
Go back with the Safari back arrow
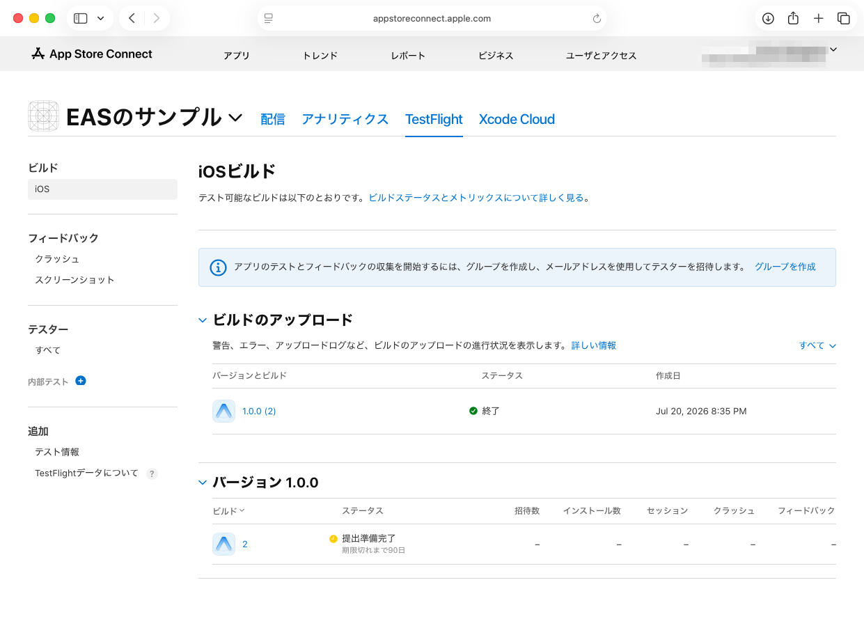[132, 19]
